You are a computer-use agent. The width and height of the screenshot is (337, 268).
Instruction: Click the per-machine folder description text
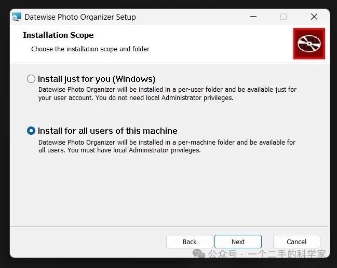tap(167, 146)
